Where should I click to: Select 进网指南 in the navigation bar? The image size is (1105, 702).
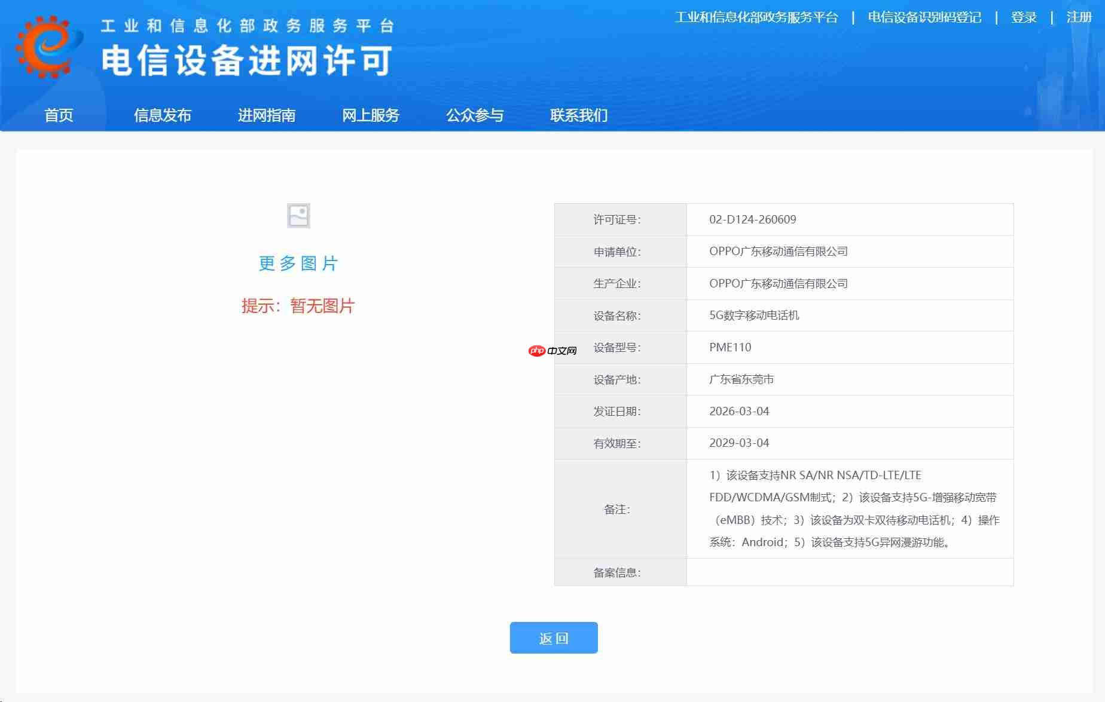(x=267, y=115)
